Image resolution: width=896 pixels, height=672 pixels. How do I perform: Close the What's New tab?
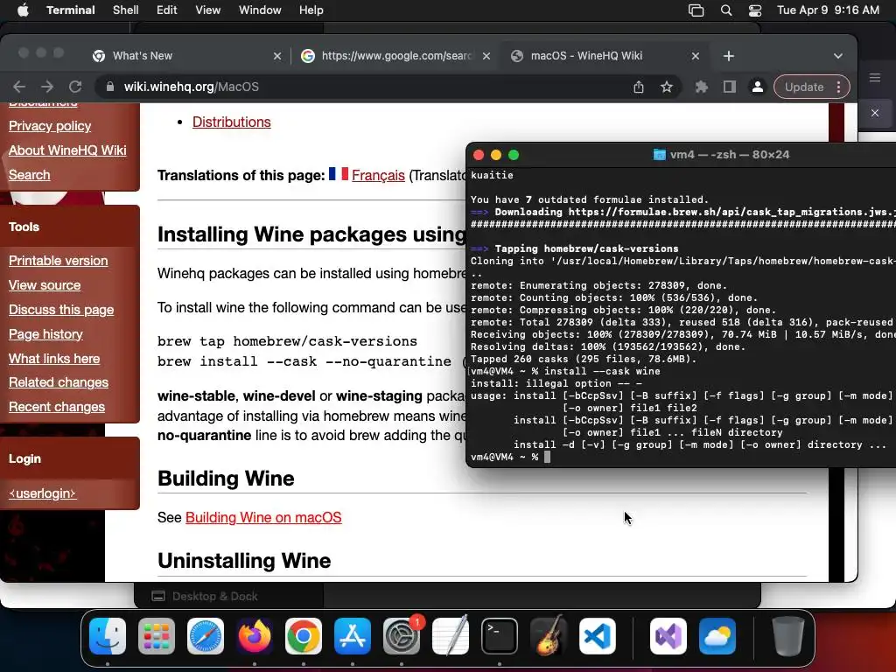coord(277,56)
